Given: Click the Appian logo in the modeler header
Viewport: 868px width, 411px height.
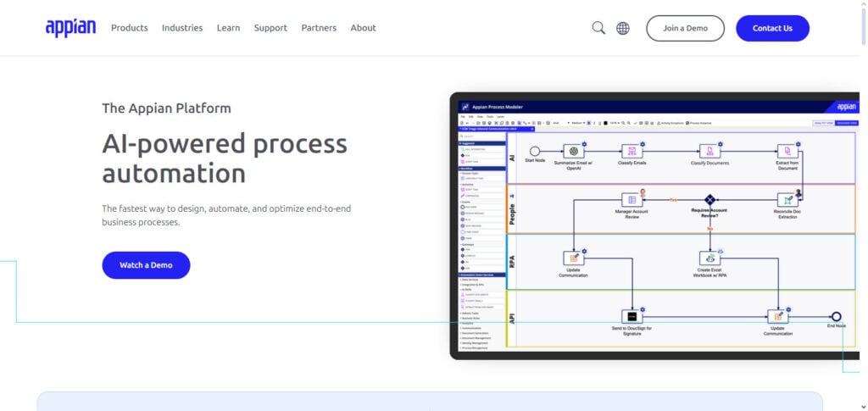Looking at the screenshot, I should pyautogui.click(x=846, y=107).
